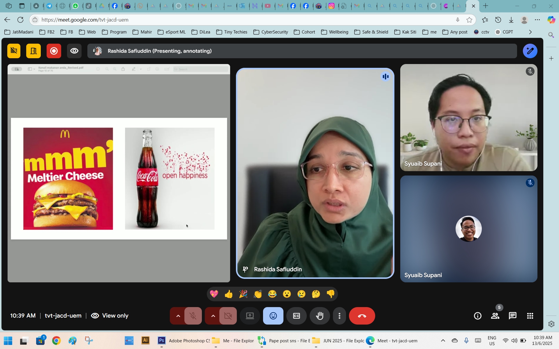Unmute the microphone in Meet
559x349 pixels.
click(193, 316)
